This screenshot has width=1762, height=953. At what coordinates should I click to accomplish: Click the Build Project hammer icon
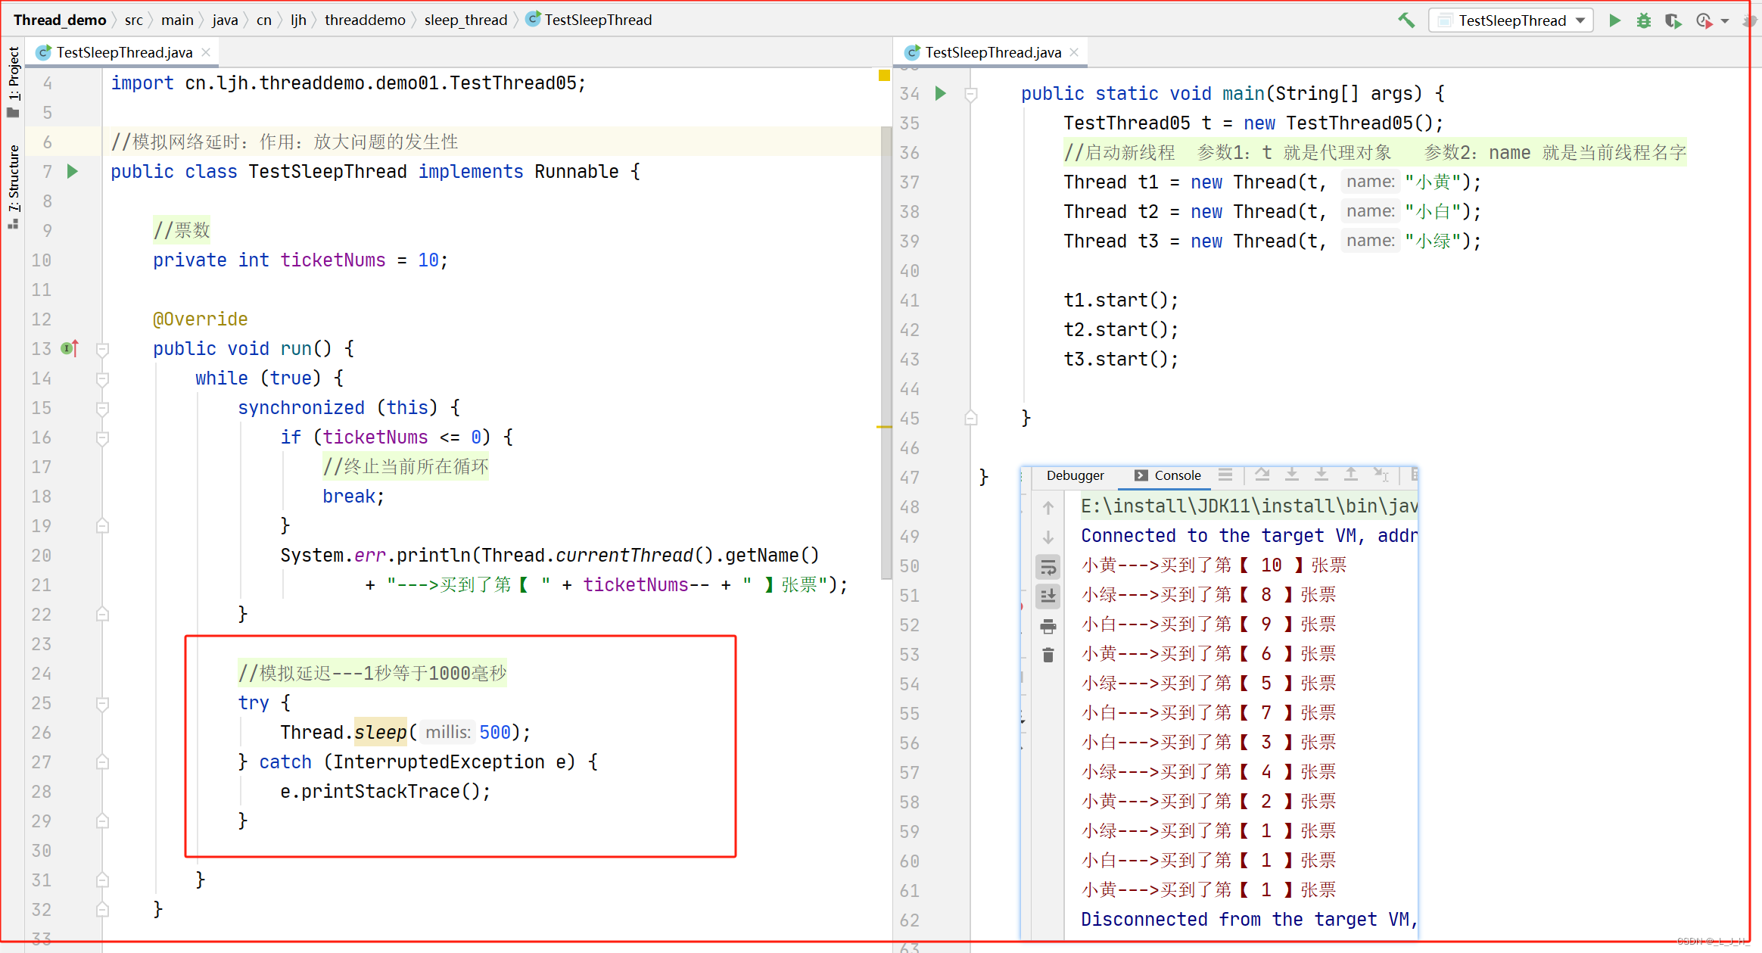click(x=1406, y=20)
